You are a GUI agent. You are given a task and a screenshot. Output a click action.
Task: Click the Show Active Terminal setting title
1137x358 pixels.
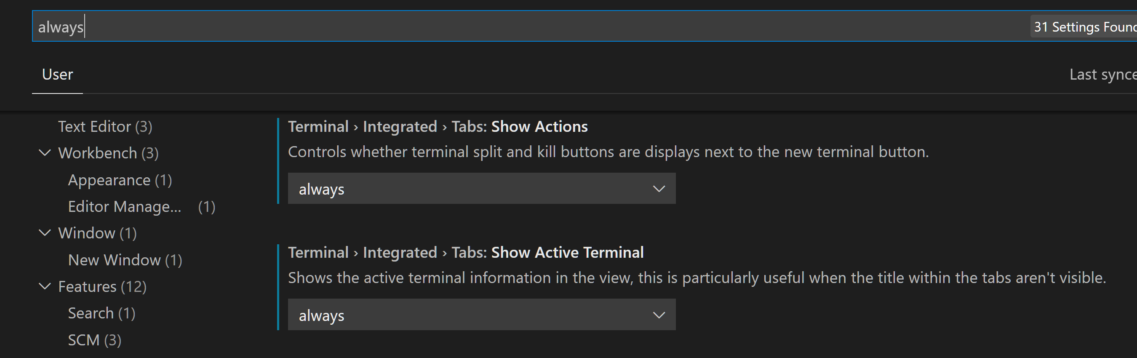click(465, 252)
